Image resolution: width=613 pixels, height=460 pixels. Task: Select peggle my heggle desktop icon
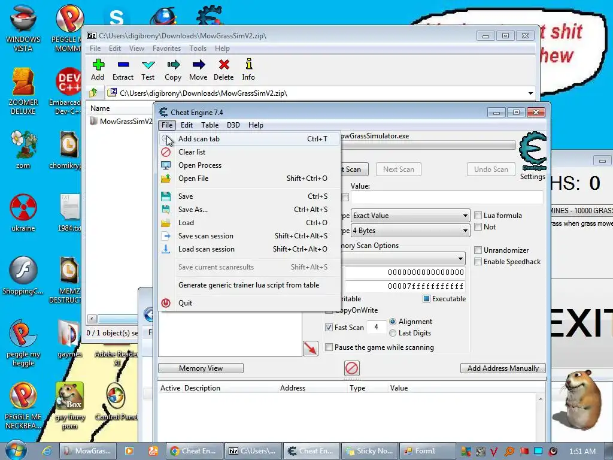click(x=23, y=343)
